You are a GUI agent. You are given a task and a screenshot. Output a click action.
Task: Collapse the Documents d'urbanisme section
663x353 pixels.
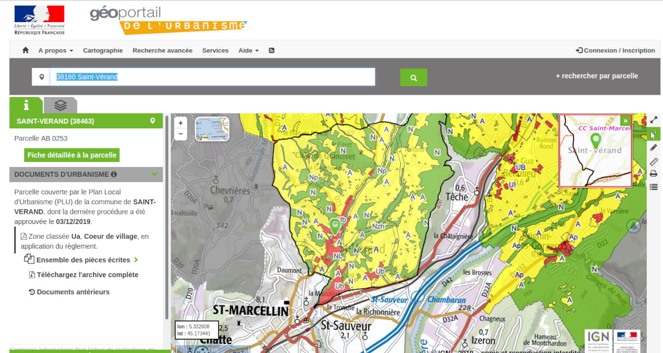154,174
